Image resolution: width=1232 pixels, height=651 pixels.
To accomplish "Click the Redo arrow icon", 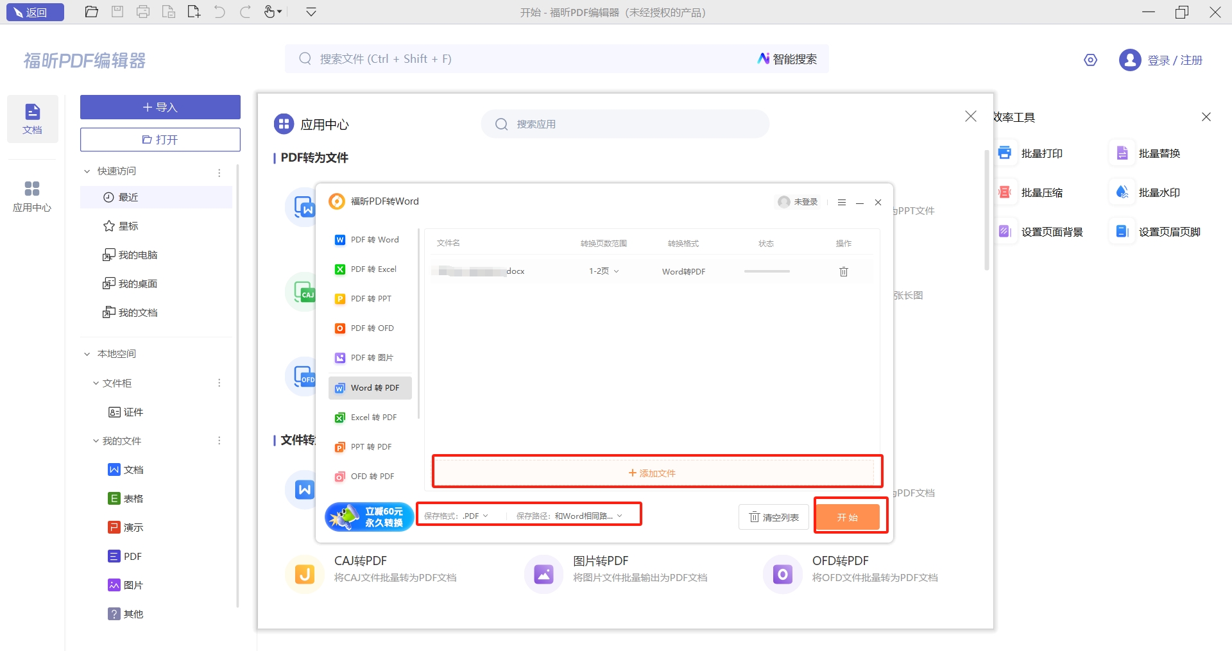I will tap(245, 12).
